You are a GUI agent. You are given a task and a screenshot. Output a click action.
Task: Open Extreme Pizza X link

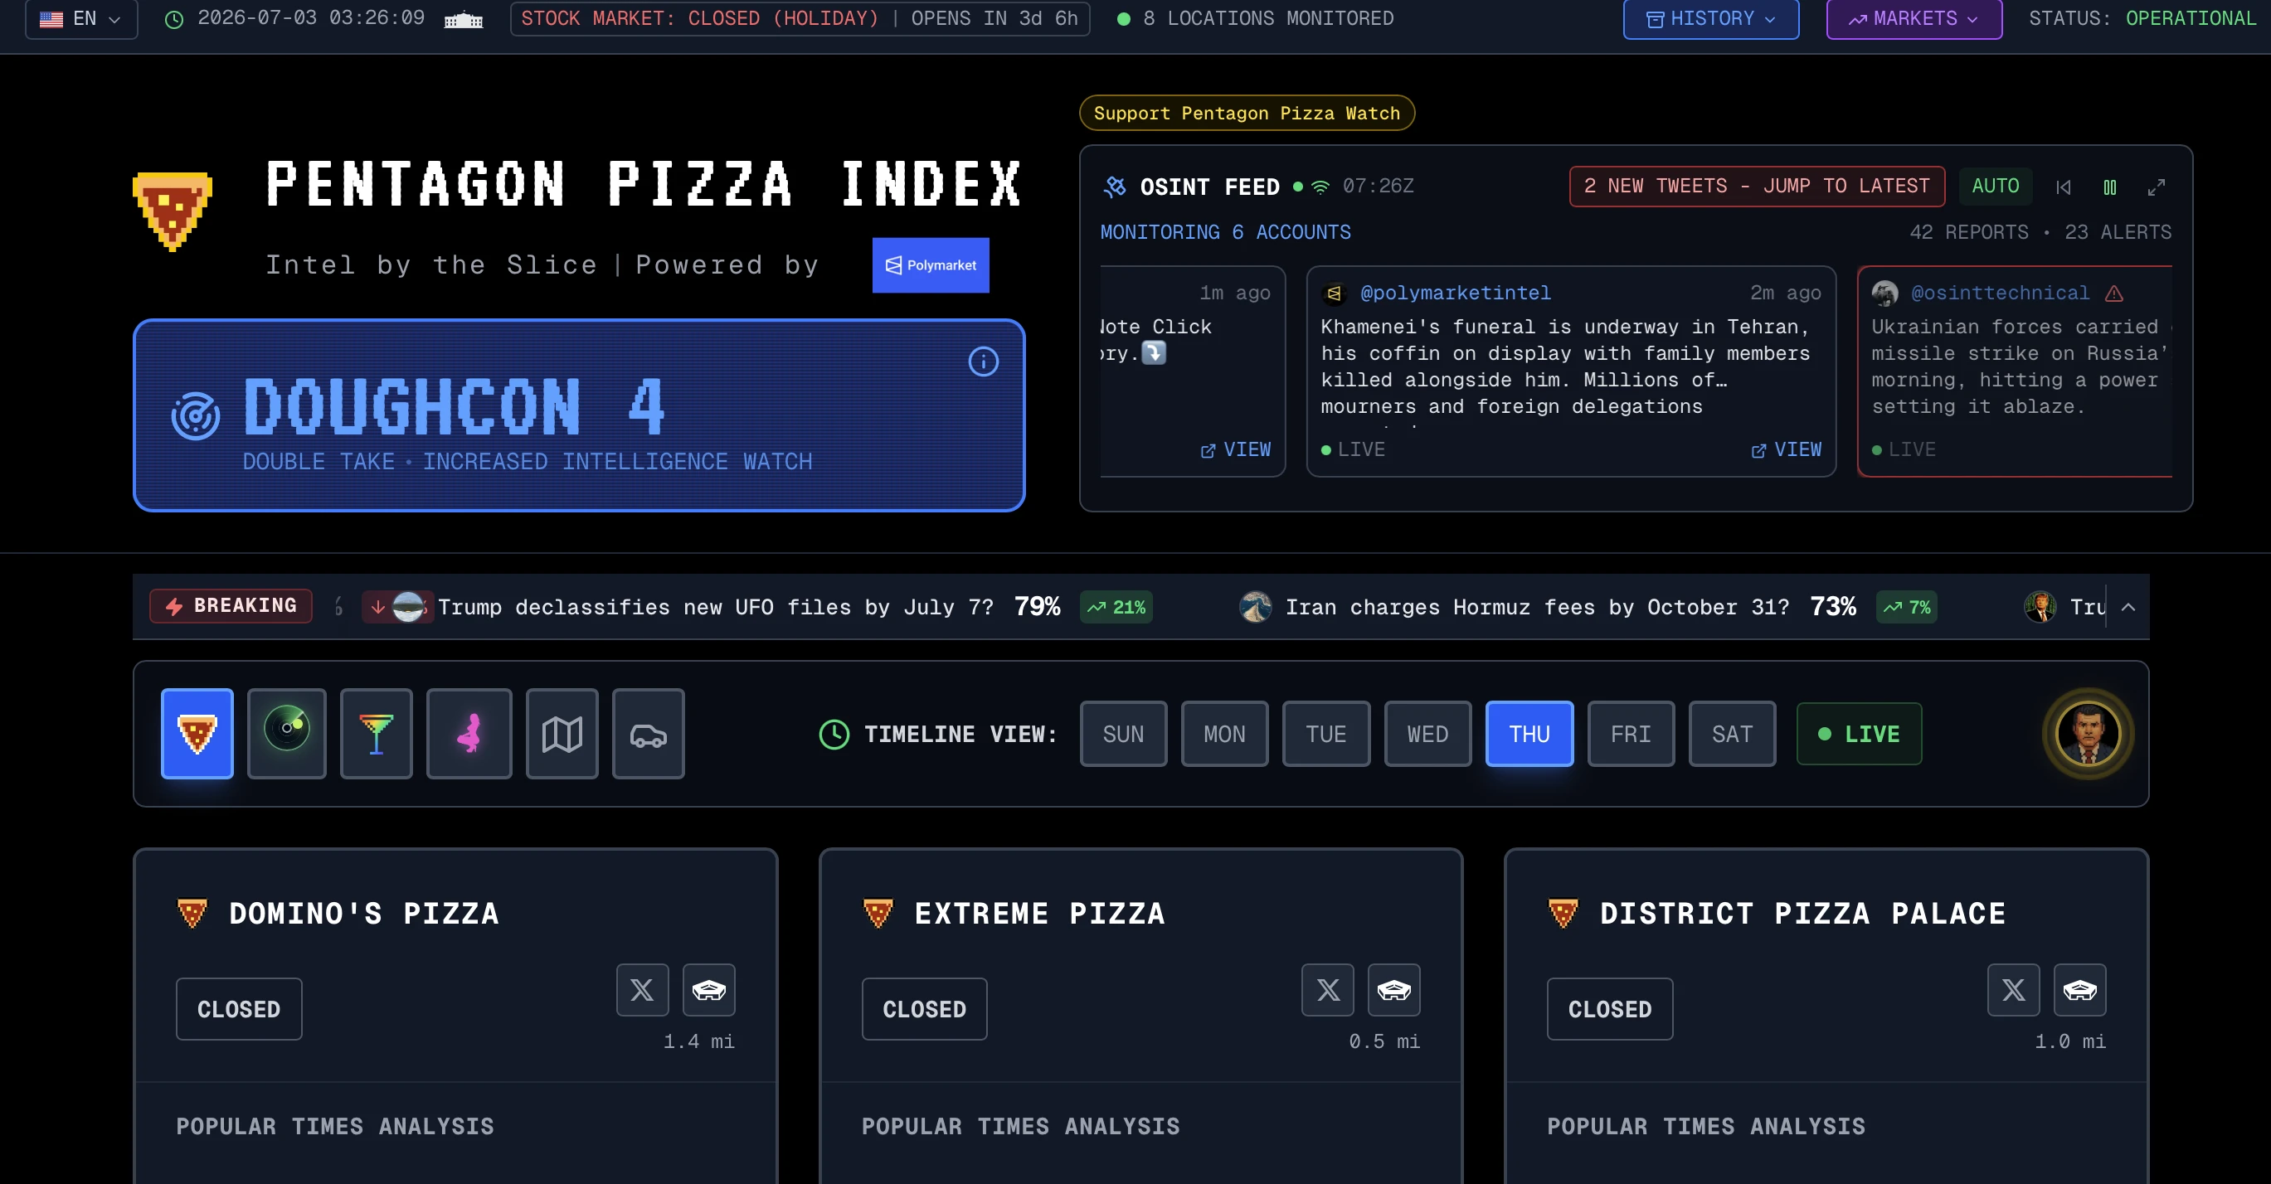(1328, 990)
